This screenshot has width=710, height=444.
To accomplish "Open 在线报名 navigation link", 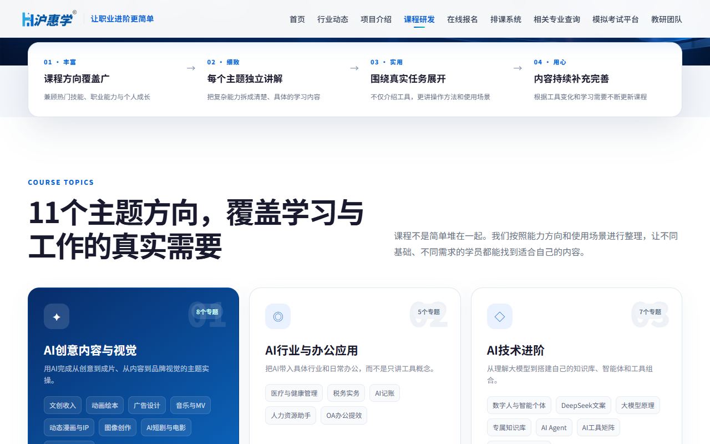I will pos(463,19).
